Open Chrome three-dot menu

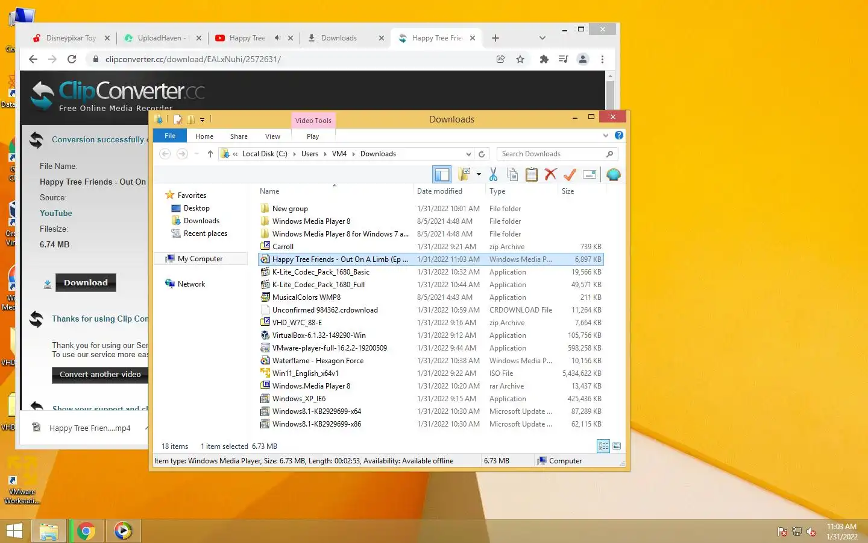point(602,59)
